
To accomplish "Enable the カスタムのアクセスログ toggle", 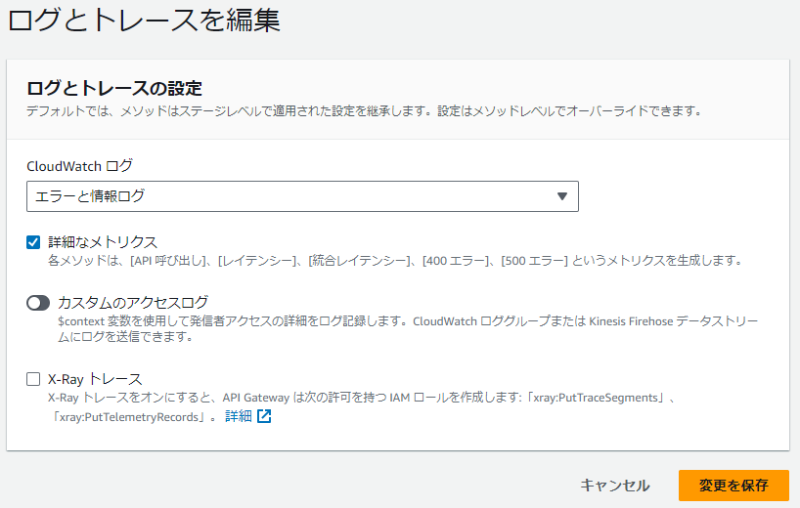I will 38,303.
